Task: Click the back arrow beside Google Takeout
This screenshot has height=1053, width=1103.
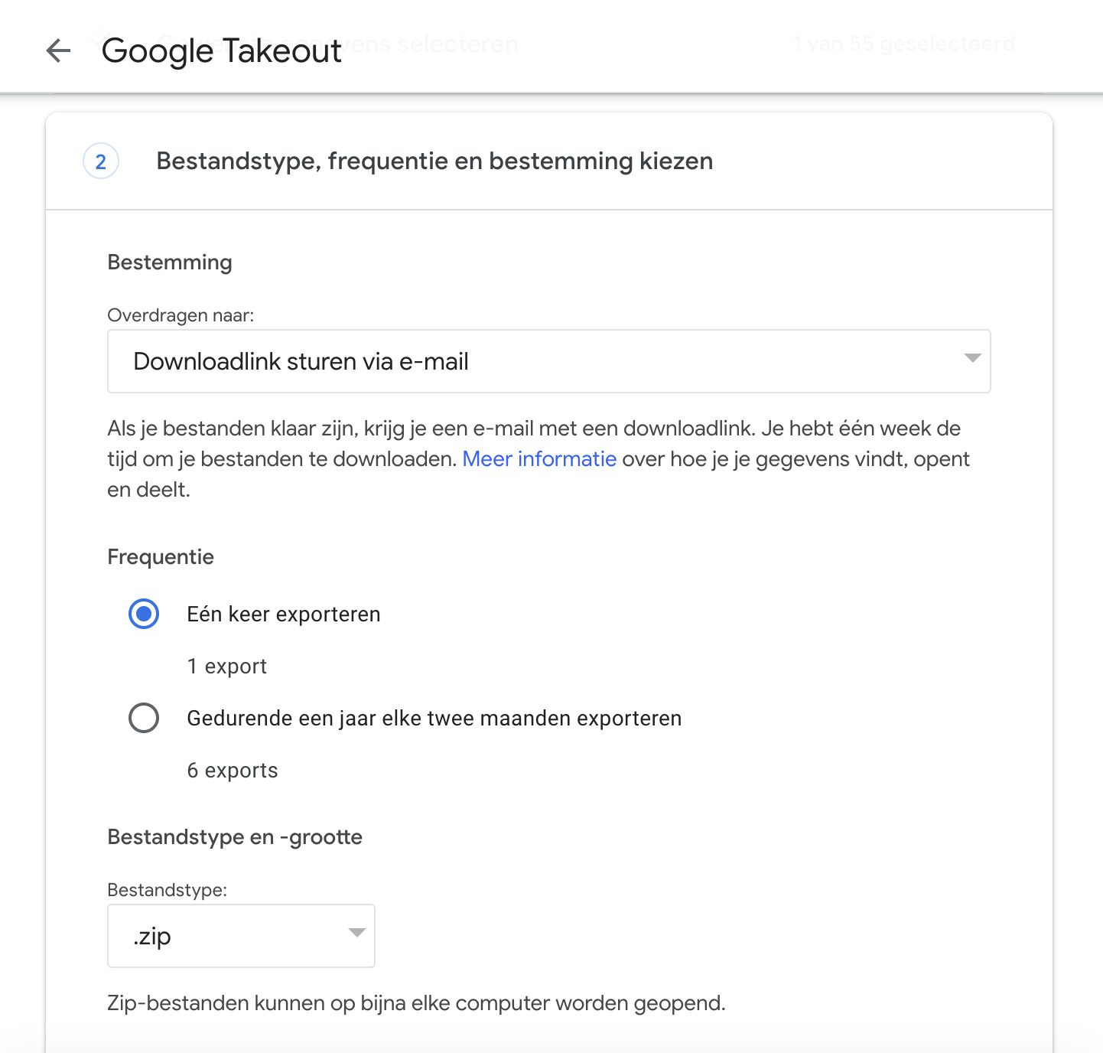Action: coord(58,51)
